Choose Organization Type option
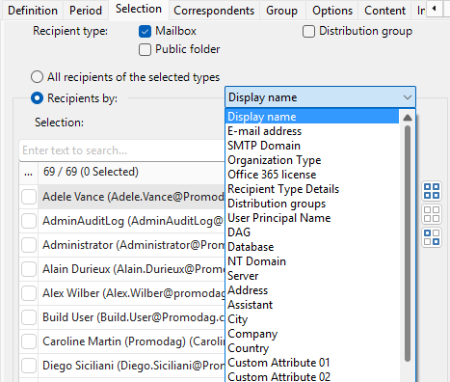 (312, 160)
